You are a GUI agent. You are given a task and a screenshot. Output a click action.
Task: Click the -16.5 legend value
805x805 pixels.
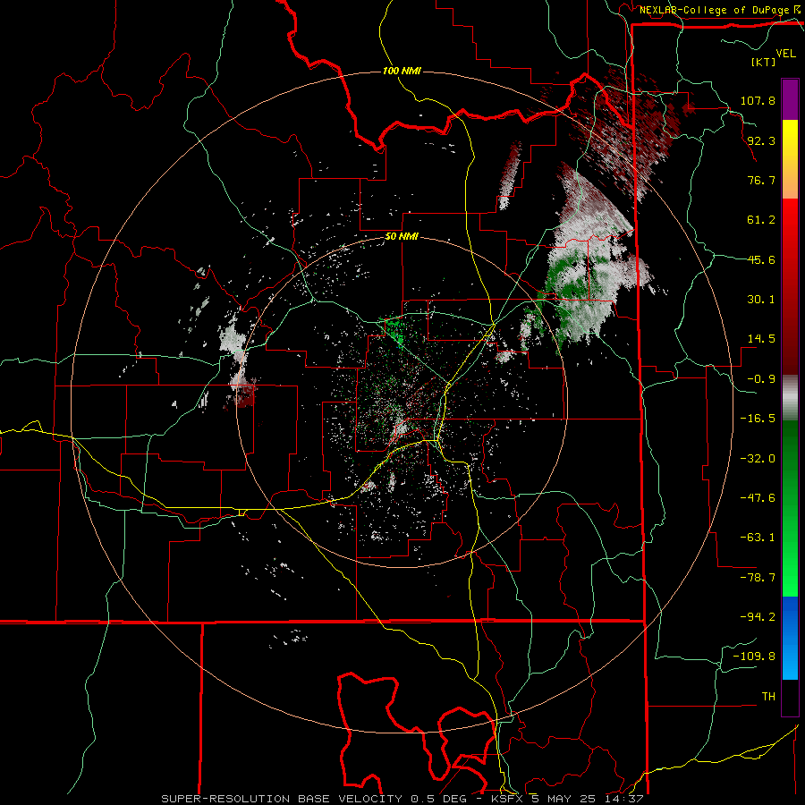click(x=758, y=419)
